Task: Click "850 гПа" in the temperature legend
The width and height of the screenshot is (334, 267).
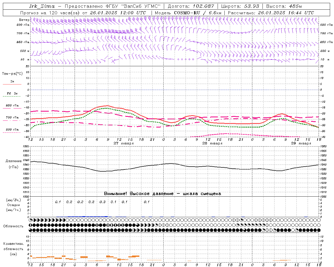Action: coord(12,106)
